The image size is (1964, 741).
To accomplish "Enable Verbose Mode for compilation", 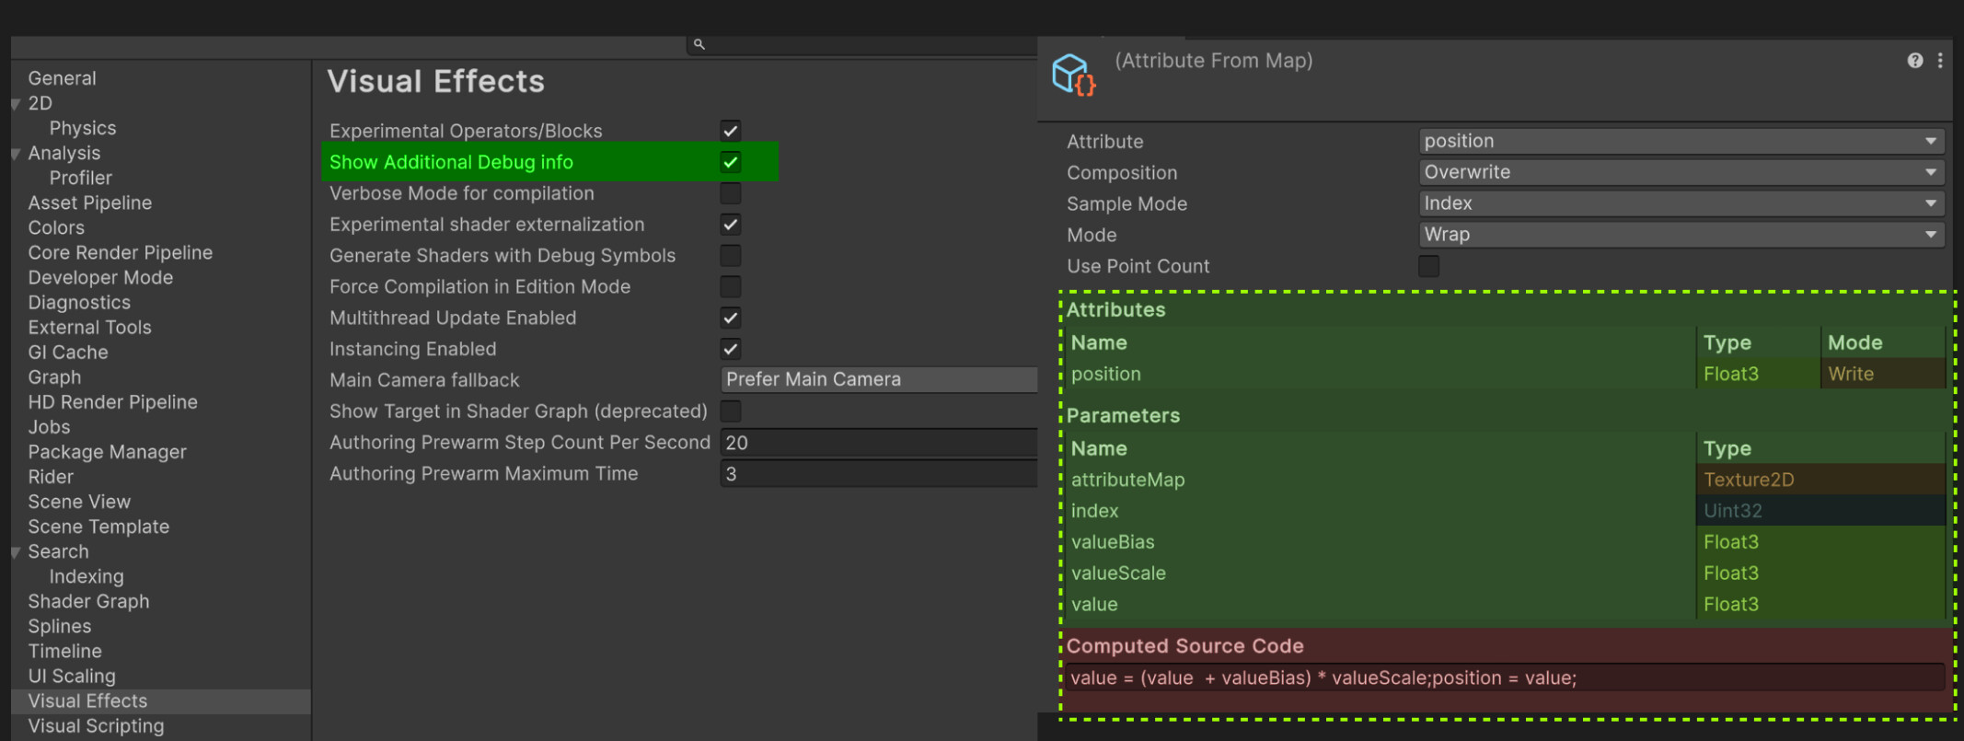I will [x=731, y=193].
